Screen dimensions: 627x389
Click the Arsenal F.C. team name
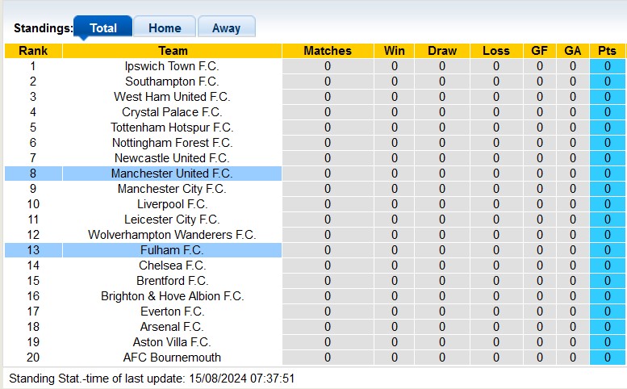[x=172, y=327]
